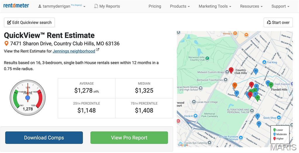
Task: Expand the tammyderrigan account menu
Action: [62, 6]
